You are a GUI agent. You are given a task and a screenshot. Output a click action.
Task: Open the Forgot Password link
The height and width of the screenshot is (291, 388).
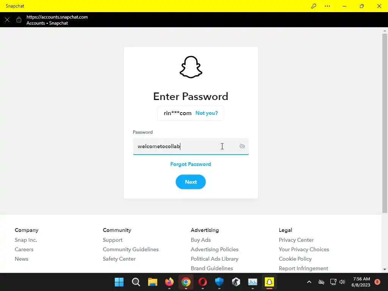(x=191, y=164)
